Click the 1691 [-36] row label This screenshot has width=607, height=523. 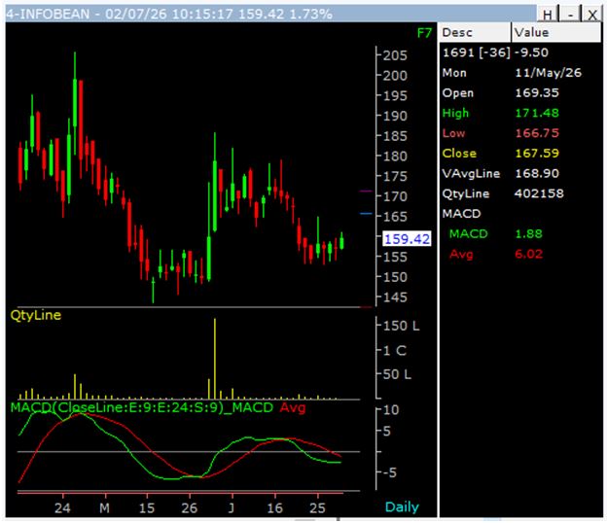tap(476, 52)
